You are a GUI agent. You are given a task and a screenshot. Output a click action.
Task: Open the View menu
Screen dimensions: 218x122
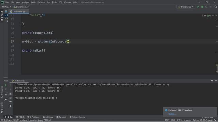[x=18, y=2]
